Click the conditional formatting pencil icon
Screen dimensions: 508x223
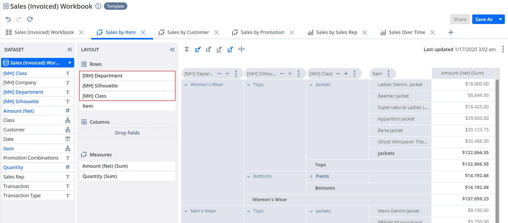coord(198,49)
